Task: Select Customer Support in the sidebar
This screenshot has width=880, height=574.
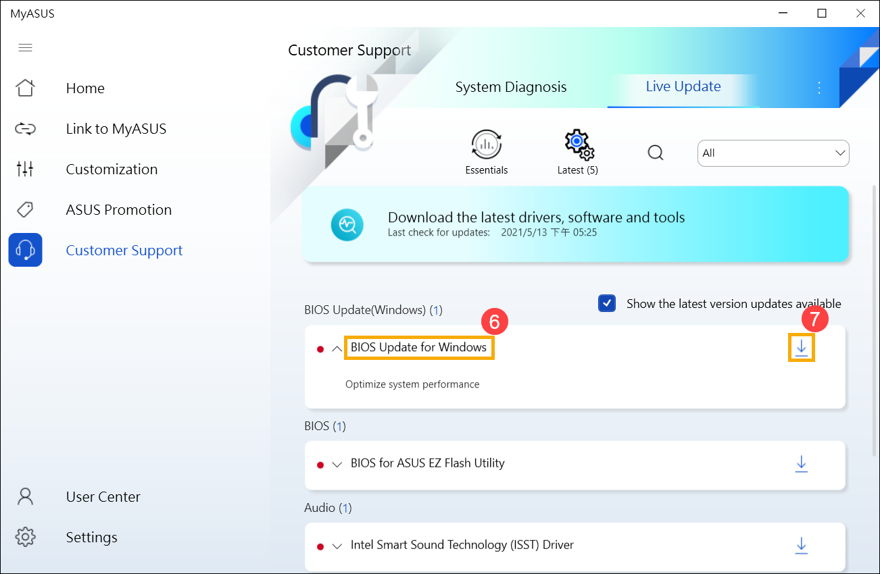Action: pyautogui.click(x=124, y=251)
